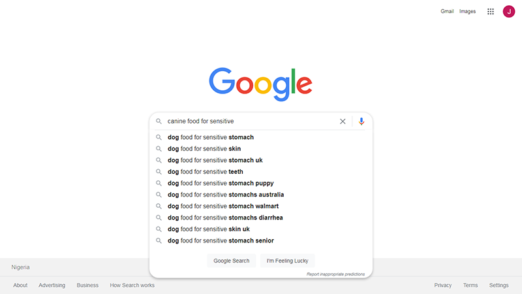Viewport: 522px width, 294px height.
Task: Select "dog food for sensitive stomach senior" suggestion
Action: tap(221, 240)
